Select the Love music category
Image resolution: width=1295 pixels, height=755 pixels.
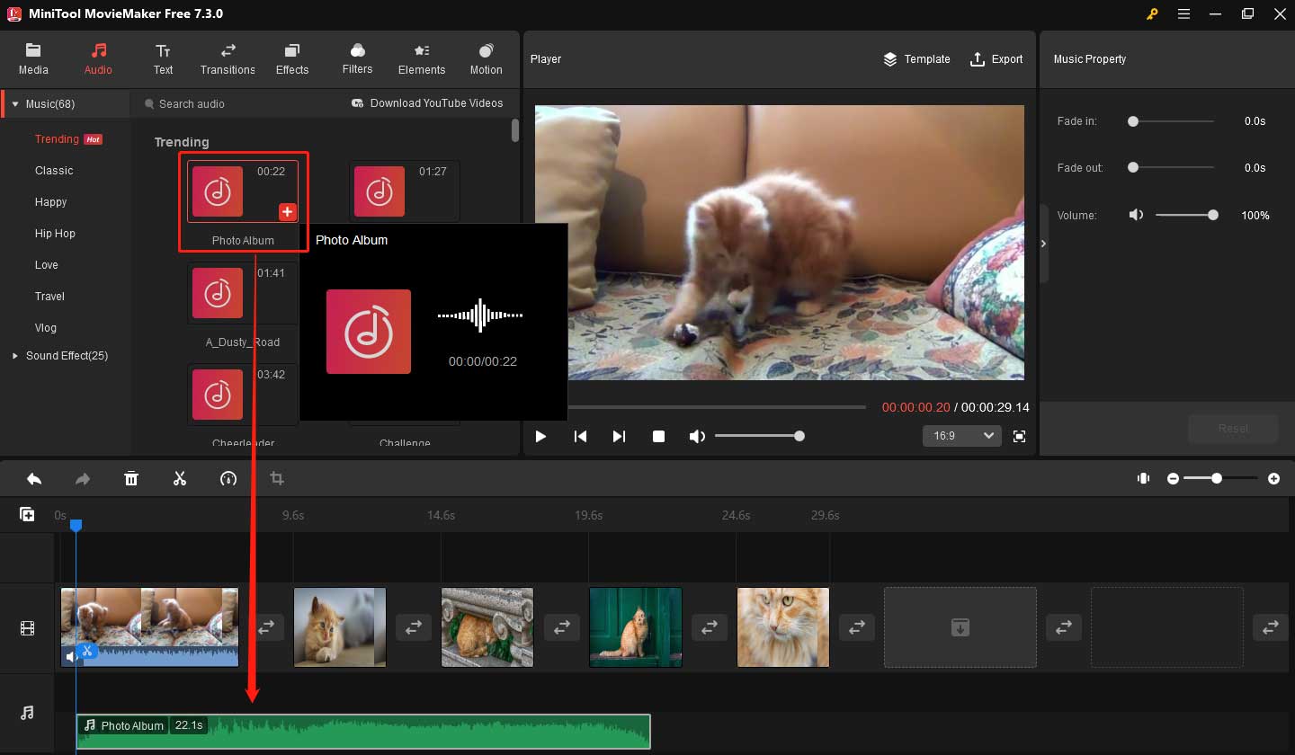click(47, 265)
